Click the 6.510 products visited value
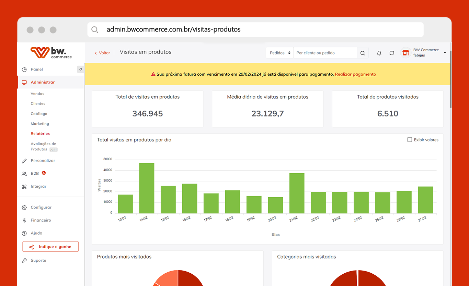This screenshot has height=286, width=469. click(388, 114)
